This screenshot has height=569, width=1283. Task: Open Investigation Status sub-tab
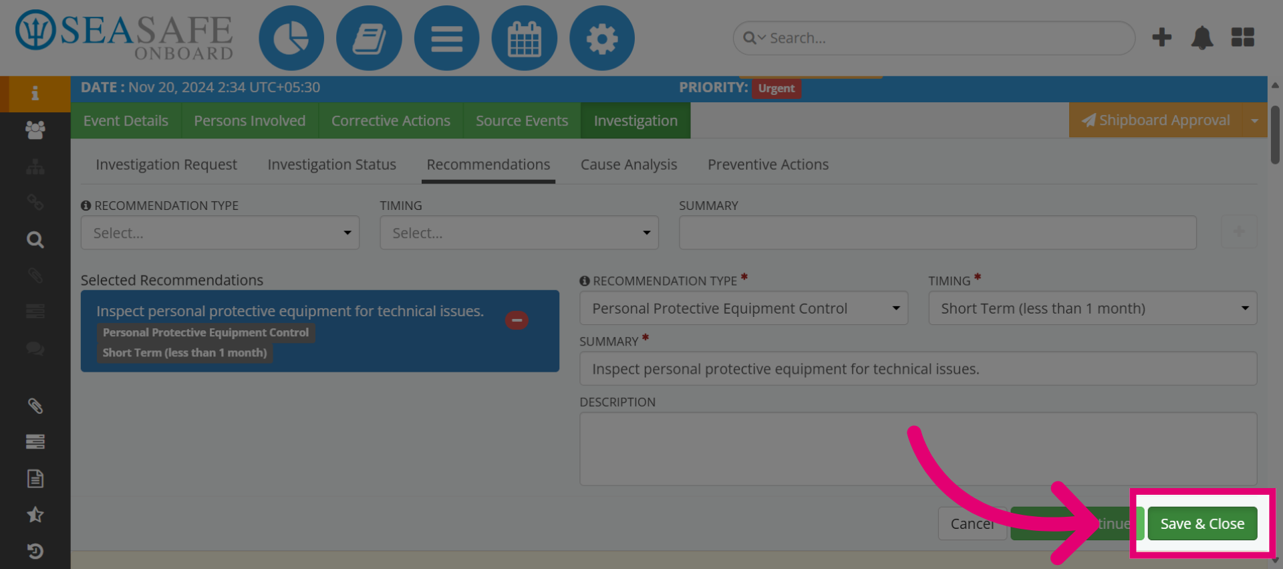(332, 164)
